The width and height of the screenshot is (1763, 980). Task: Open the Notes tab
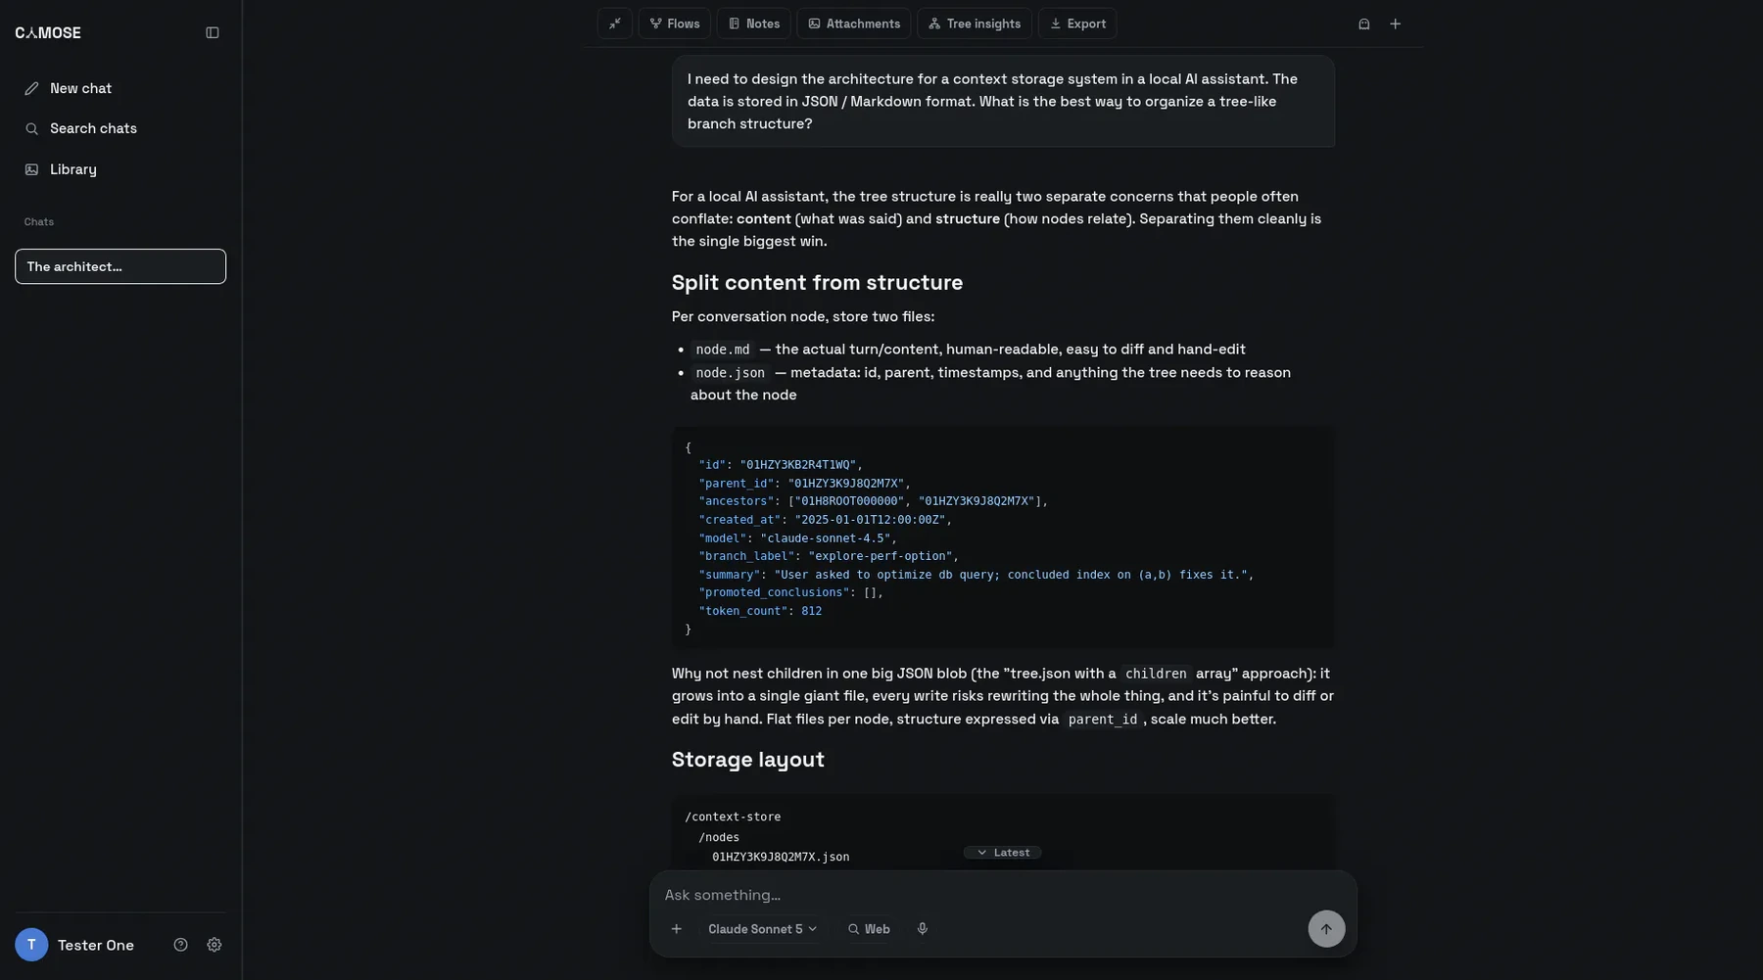pyautogui.click(x=753, y=23)
